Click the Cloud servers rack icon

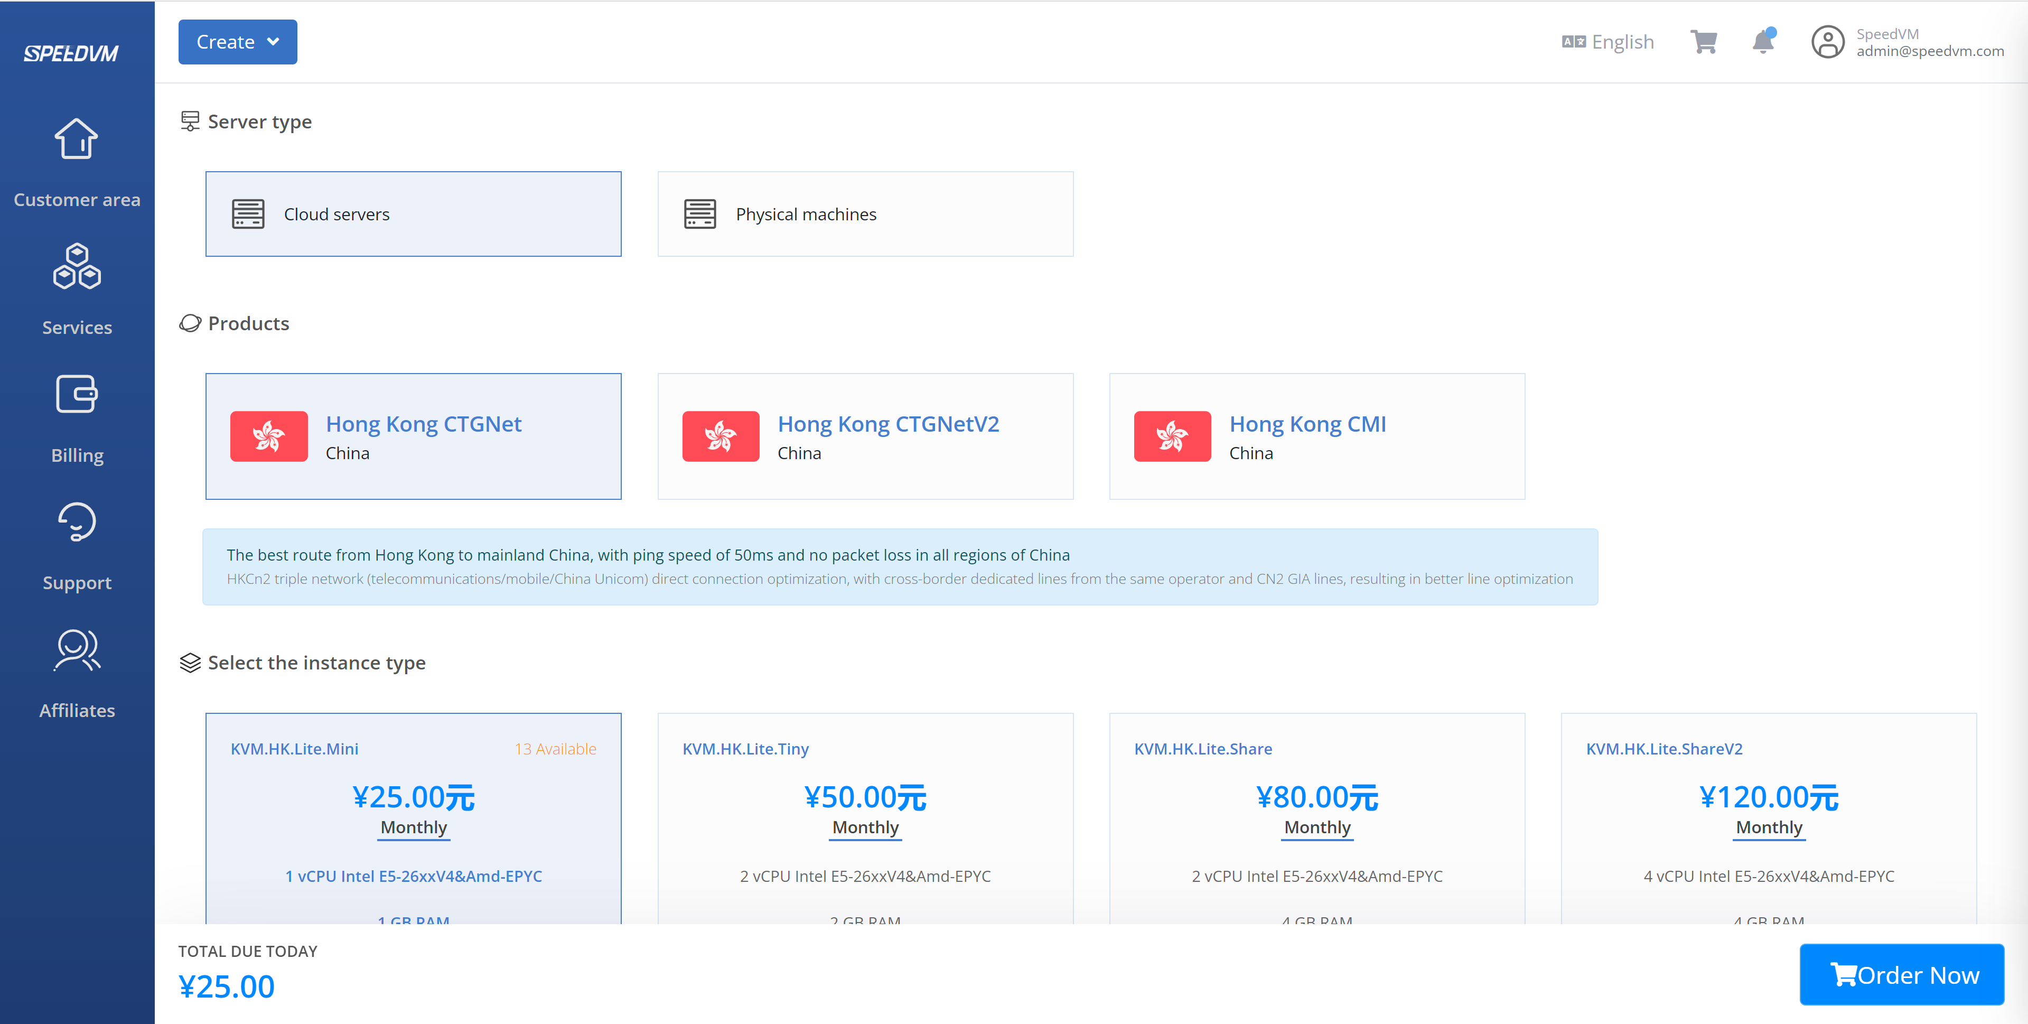(248, 213)
